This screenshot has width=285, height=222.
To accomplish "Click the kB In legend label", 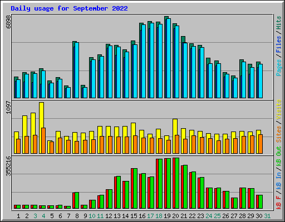I will 278,180.
